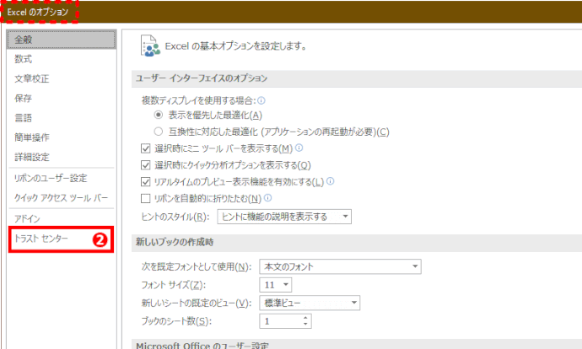The width and height of the screenshot is (582, 349).
Task: Click the フォント サイズ(Z): label
Action: 173,285
